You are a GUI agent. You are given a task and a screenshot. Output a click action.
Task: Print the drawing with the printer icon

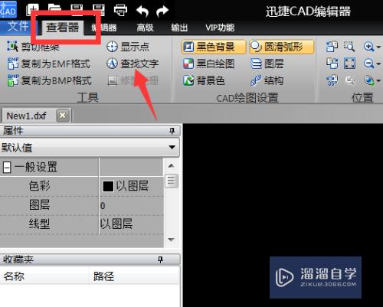point(120,10)
